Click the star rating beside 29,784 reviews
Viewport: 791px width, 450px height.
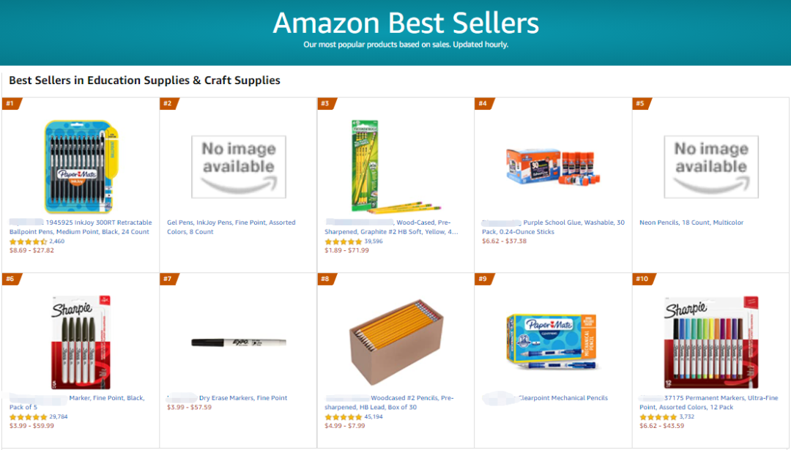[x=28, y=416]
